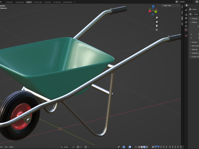Screen dimensions: 199x149
Task: Toggle viewport gizmos display button
Action: [124, 147]
